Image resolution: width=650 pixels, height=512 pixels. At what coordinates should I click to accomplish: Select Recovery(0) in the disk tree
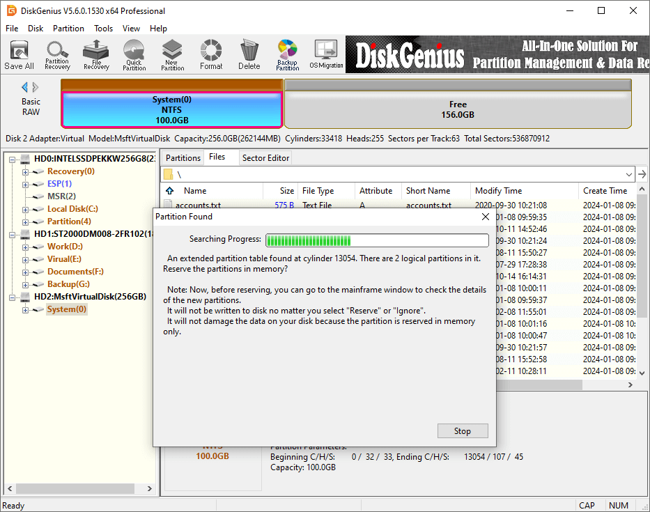[x=71, y=171]
